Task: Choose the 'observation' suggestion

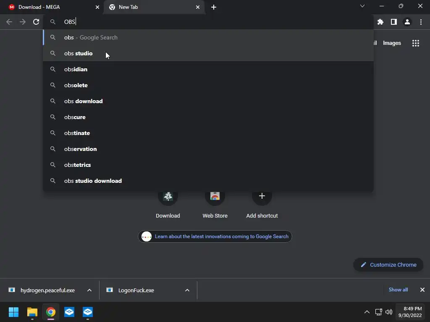Action: [208, 149]
